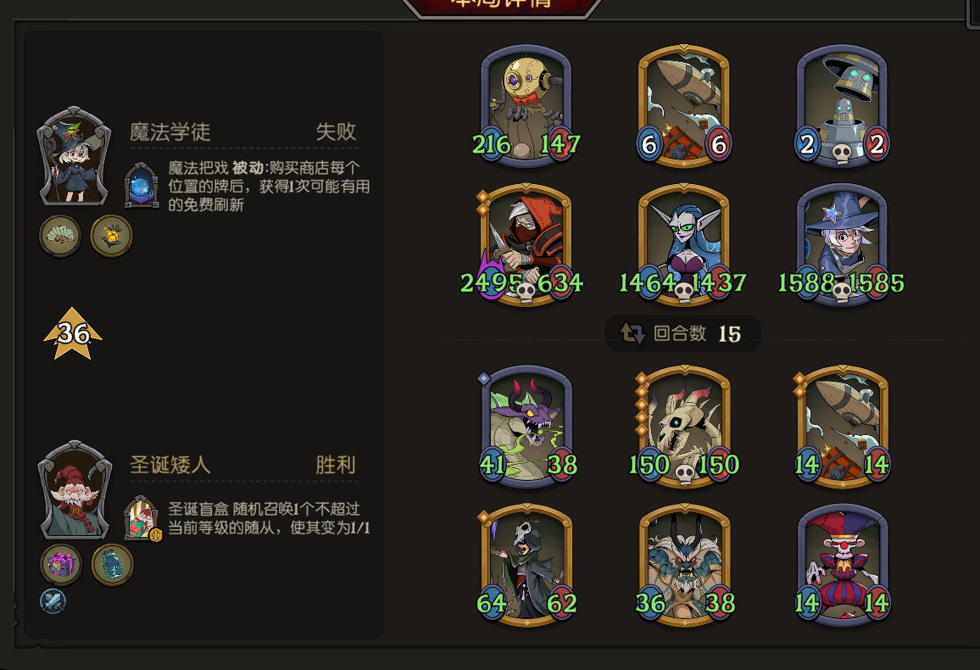Click the 胜利 result label
This screenshot has width=980, height=670.
point(337,465)
